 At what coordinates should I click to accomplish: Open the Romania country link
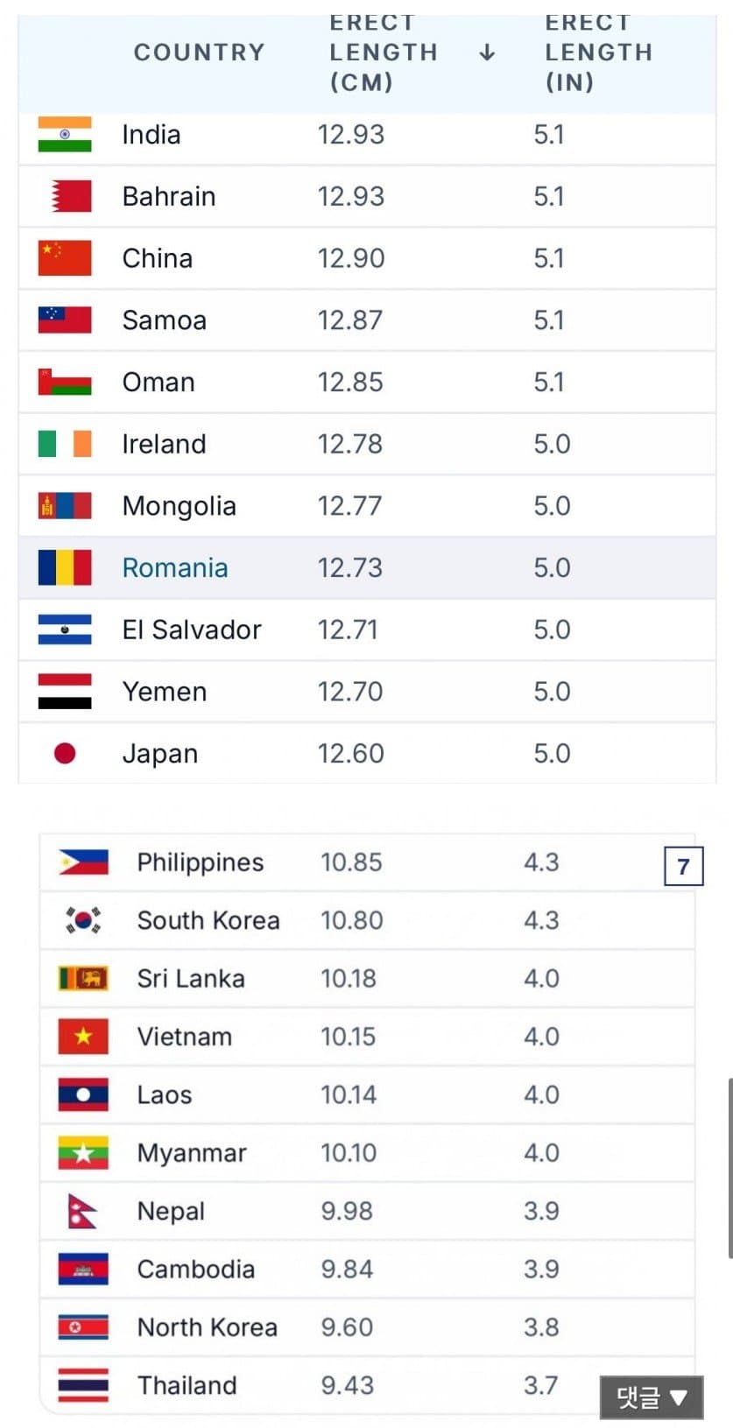click(175, 567)
